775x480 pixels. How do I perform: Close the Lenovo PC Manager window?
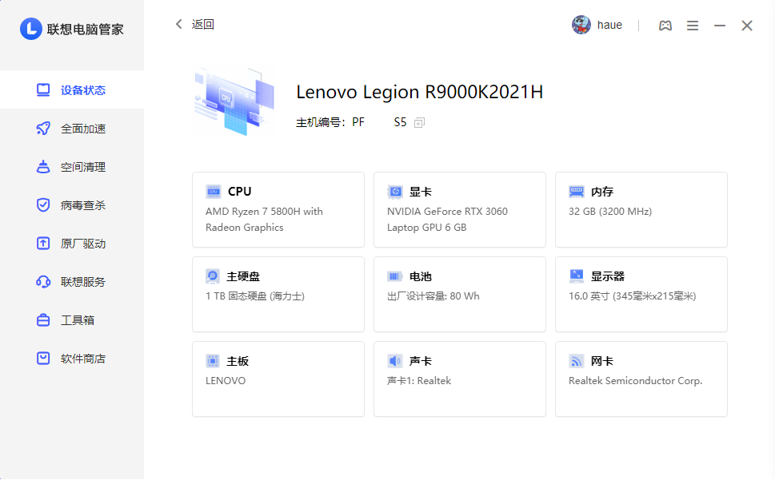point(747,26)
